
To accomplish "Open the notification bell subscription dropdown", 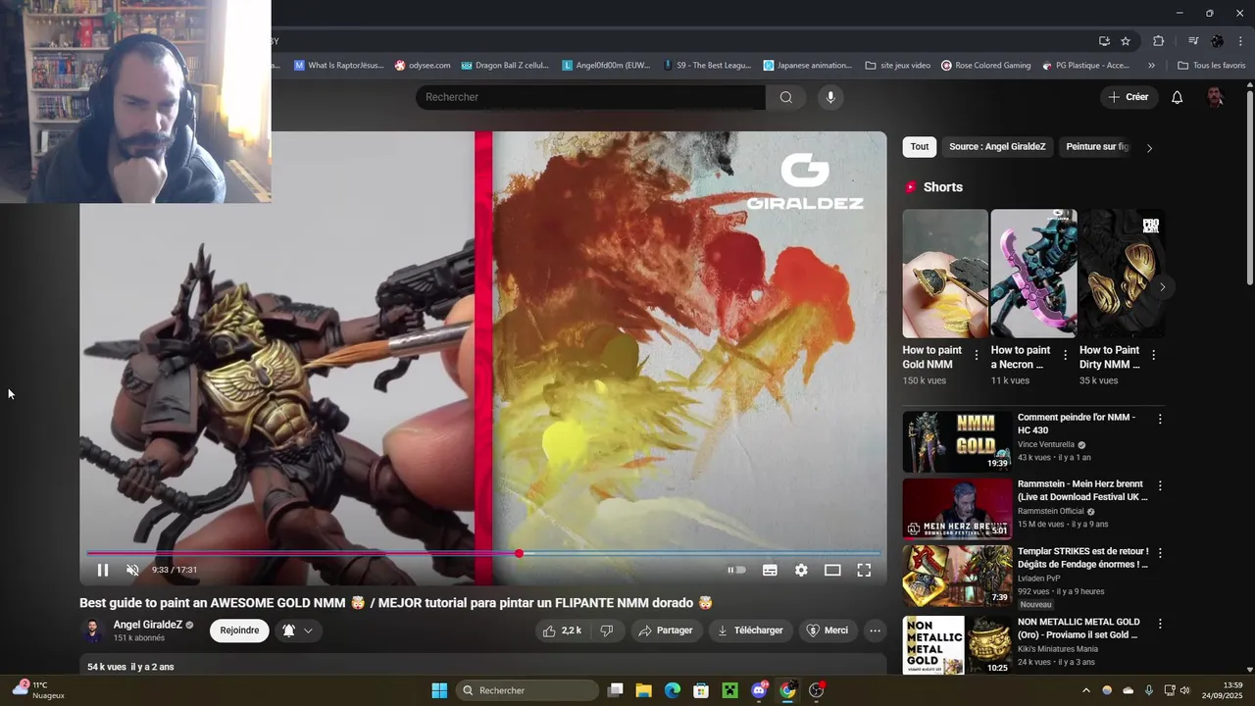I will pyautogui.click(x=298, y=630).
